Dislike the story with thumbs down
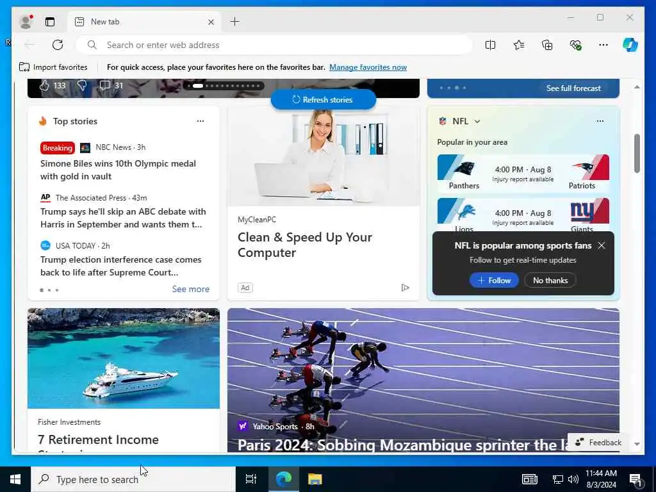 pyautogui.click(x=82, y=85)
